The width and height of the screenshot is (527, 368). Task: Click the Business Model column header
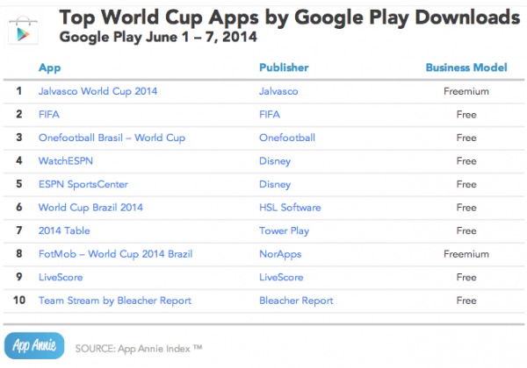tap(466, 67)
